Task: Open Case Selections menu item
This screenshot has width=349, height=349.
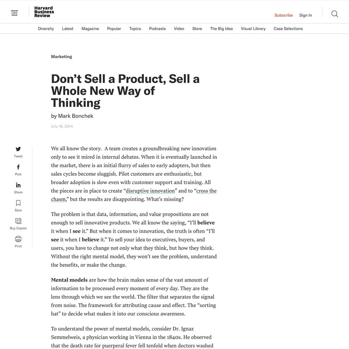Action: pos(288,29)
